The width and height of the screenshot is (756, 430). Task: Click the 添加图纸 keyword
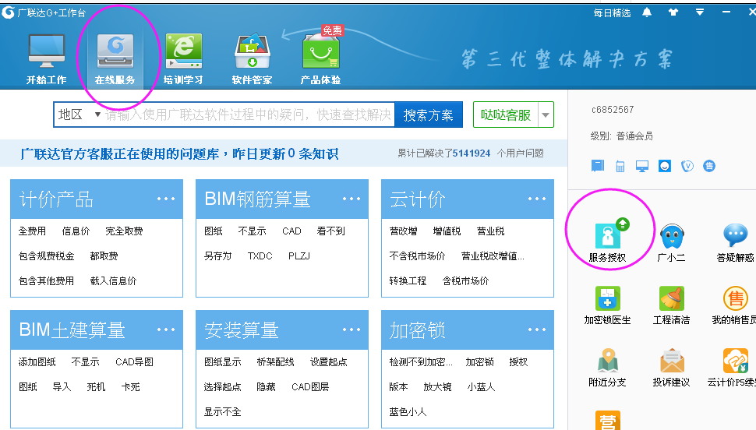point(37,362)
